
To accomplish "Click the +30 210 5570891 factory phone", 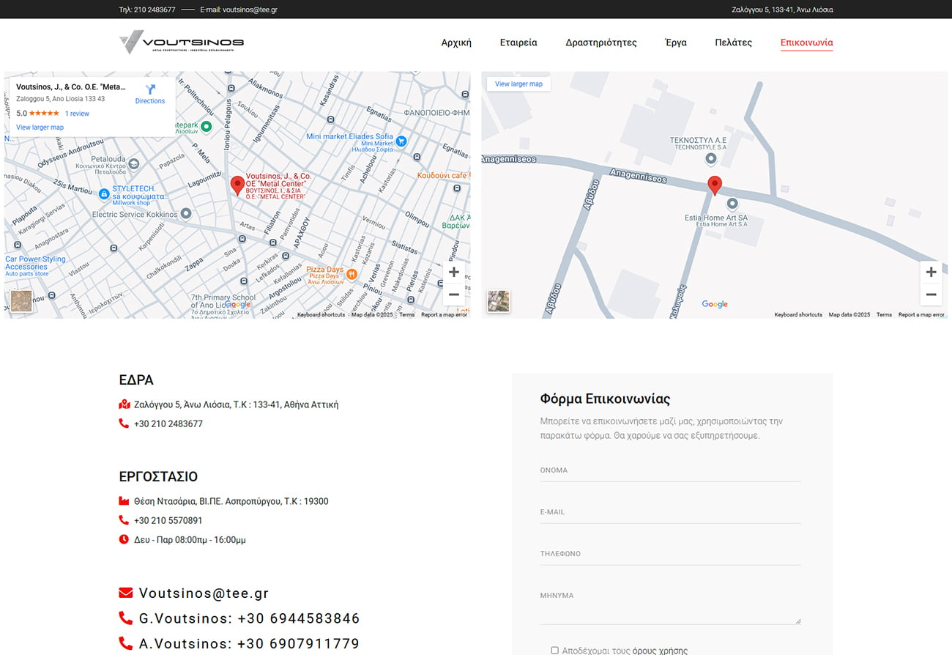I will pyautogui.click(x=168, y=520).
